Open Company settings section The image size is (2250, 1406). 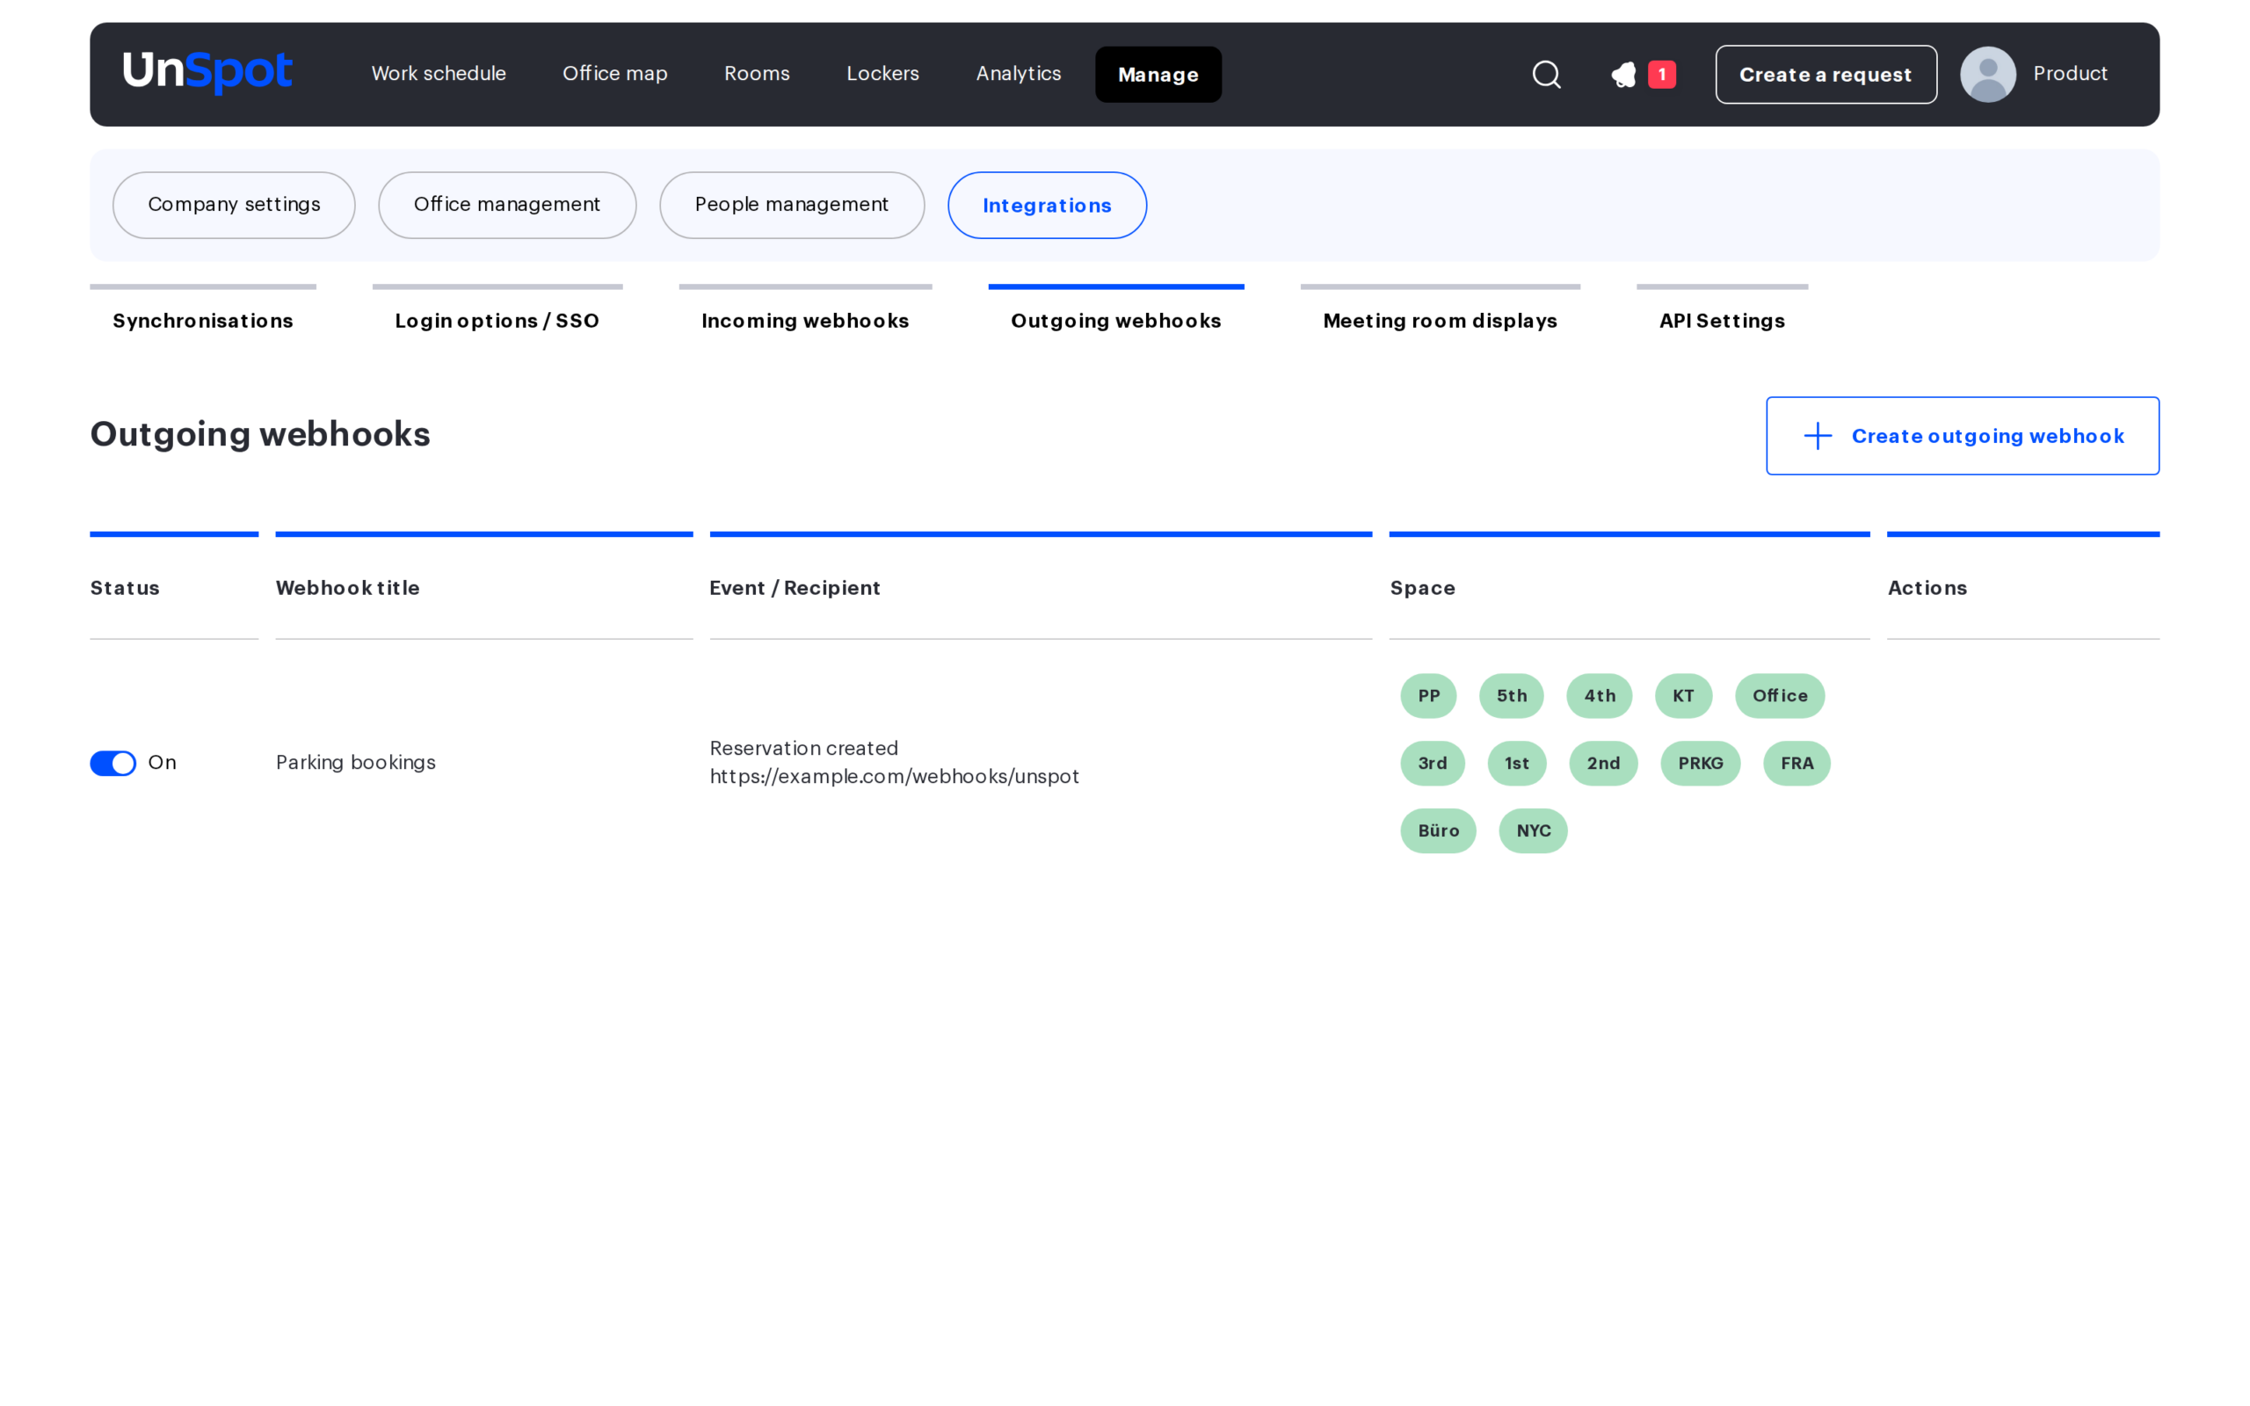(x=235, y=205)
